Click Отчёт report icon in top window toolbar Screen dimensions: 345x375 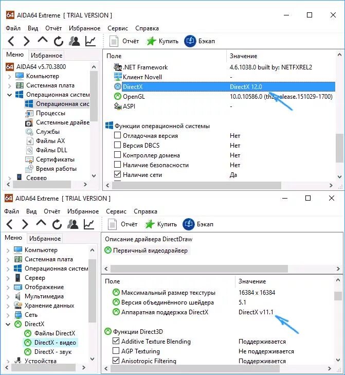(x=114, y=41)
